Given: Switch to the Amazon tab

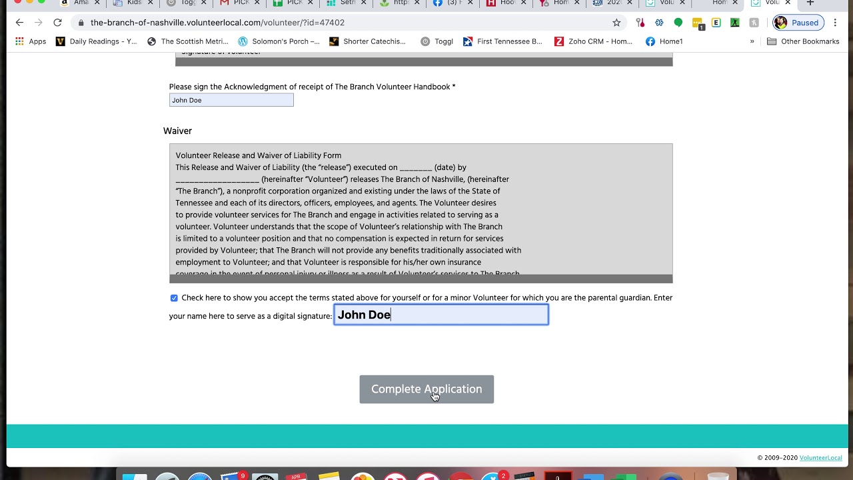Looking at the screenshot, I should click(81, 3).
